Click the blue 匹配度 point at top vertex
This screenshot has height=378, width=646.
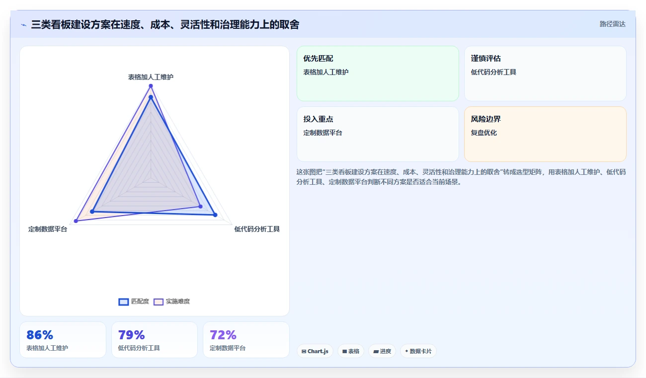point(151,97)
